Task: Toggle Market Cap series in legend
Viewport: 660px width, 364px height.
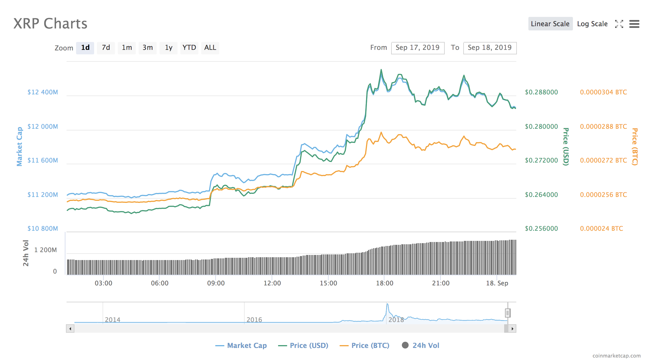Action: (x=241, y=345)
